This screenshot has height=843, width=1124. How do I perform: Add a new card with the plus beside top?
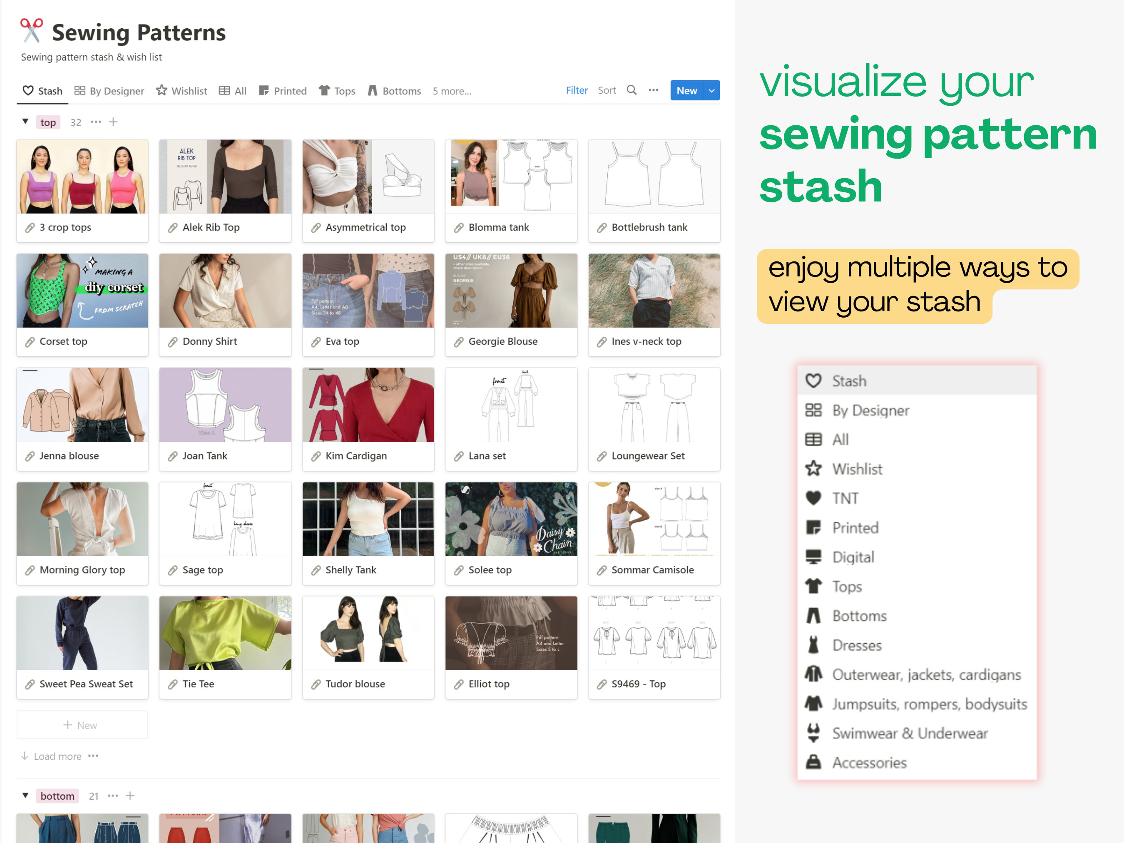(x=113, y=122)
